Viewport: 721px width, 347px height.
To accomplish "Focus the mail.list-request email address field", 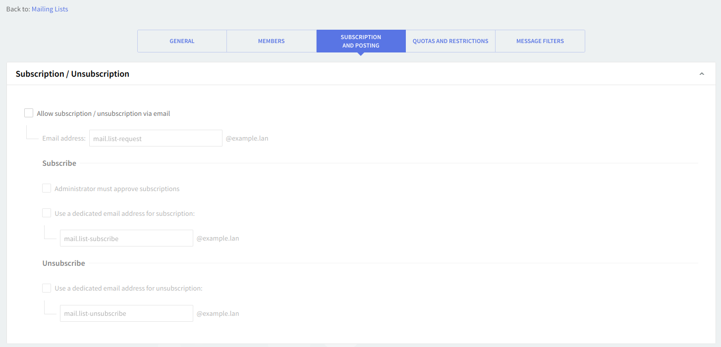I will (x=156, y=139).
